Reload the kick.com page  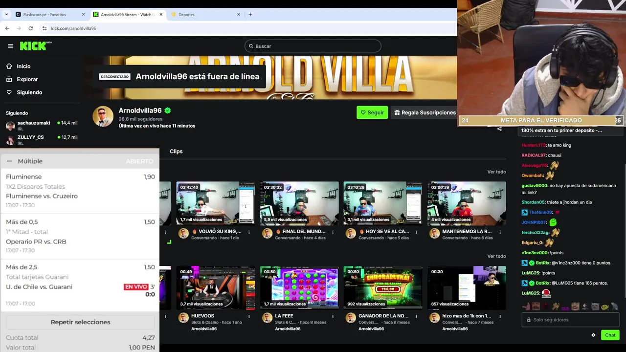[x=30, y=28]
